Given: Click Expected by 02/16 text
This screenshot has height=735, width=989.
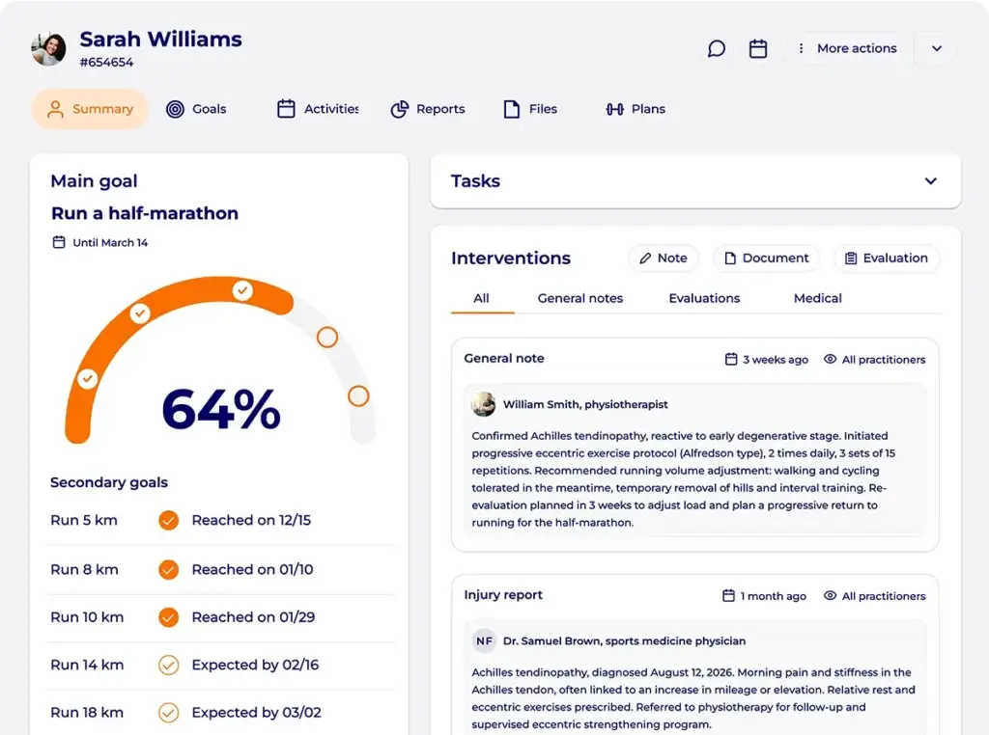Looking at the screenshot, I should (255, 666).
